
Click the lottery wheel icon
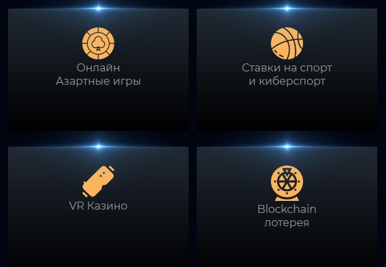click(x=287, y=183)
